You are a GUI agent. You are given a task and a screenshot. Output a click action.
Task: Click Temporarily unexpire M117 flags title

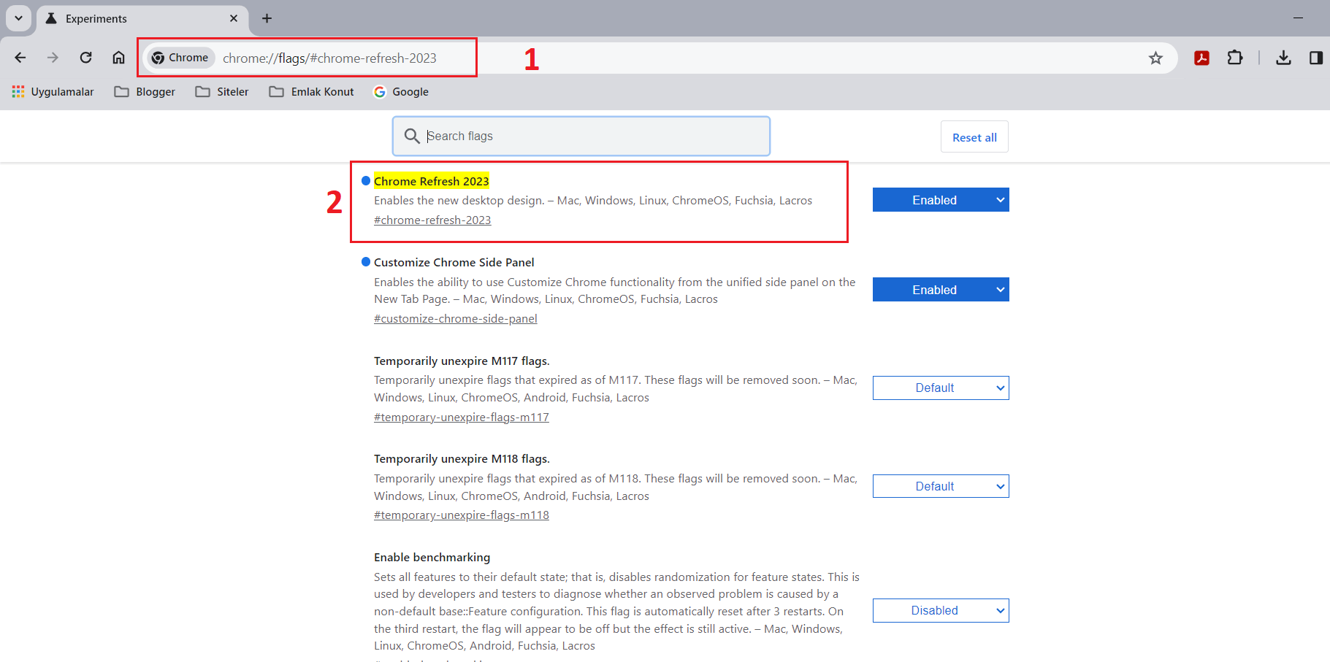pyautogui.click(x=462, y=361)
